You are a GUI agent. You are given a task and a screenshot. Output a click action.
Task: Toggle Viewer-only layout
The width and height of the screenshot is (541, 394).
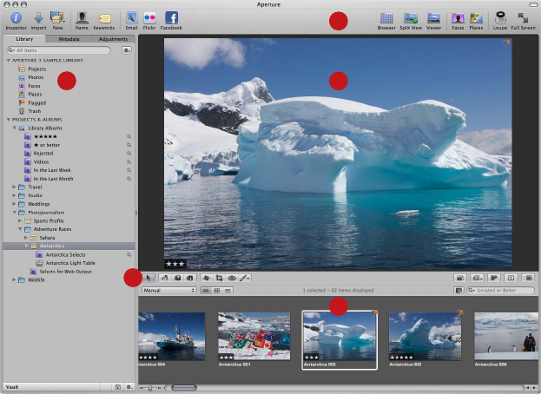(x=433, y=17)
